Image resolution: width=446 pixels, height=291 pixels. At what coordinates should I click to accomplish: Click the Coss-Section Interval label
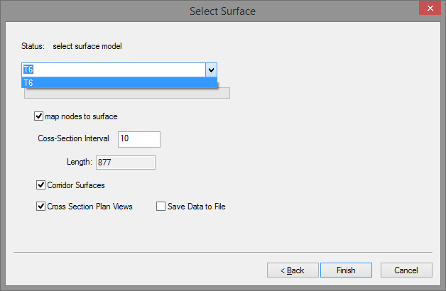[73, 138]
